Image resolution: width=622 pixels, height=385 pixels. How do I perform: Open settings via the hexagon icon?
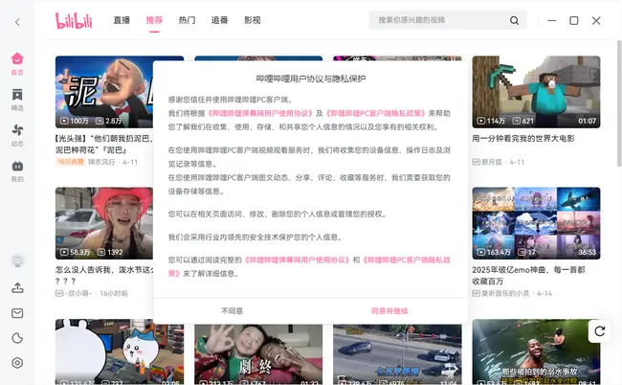click(x=17, y=363)
